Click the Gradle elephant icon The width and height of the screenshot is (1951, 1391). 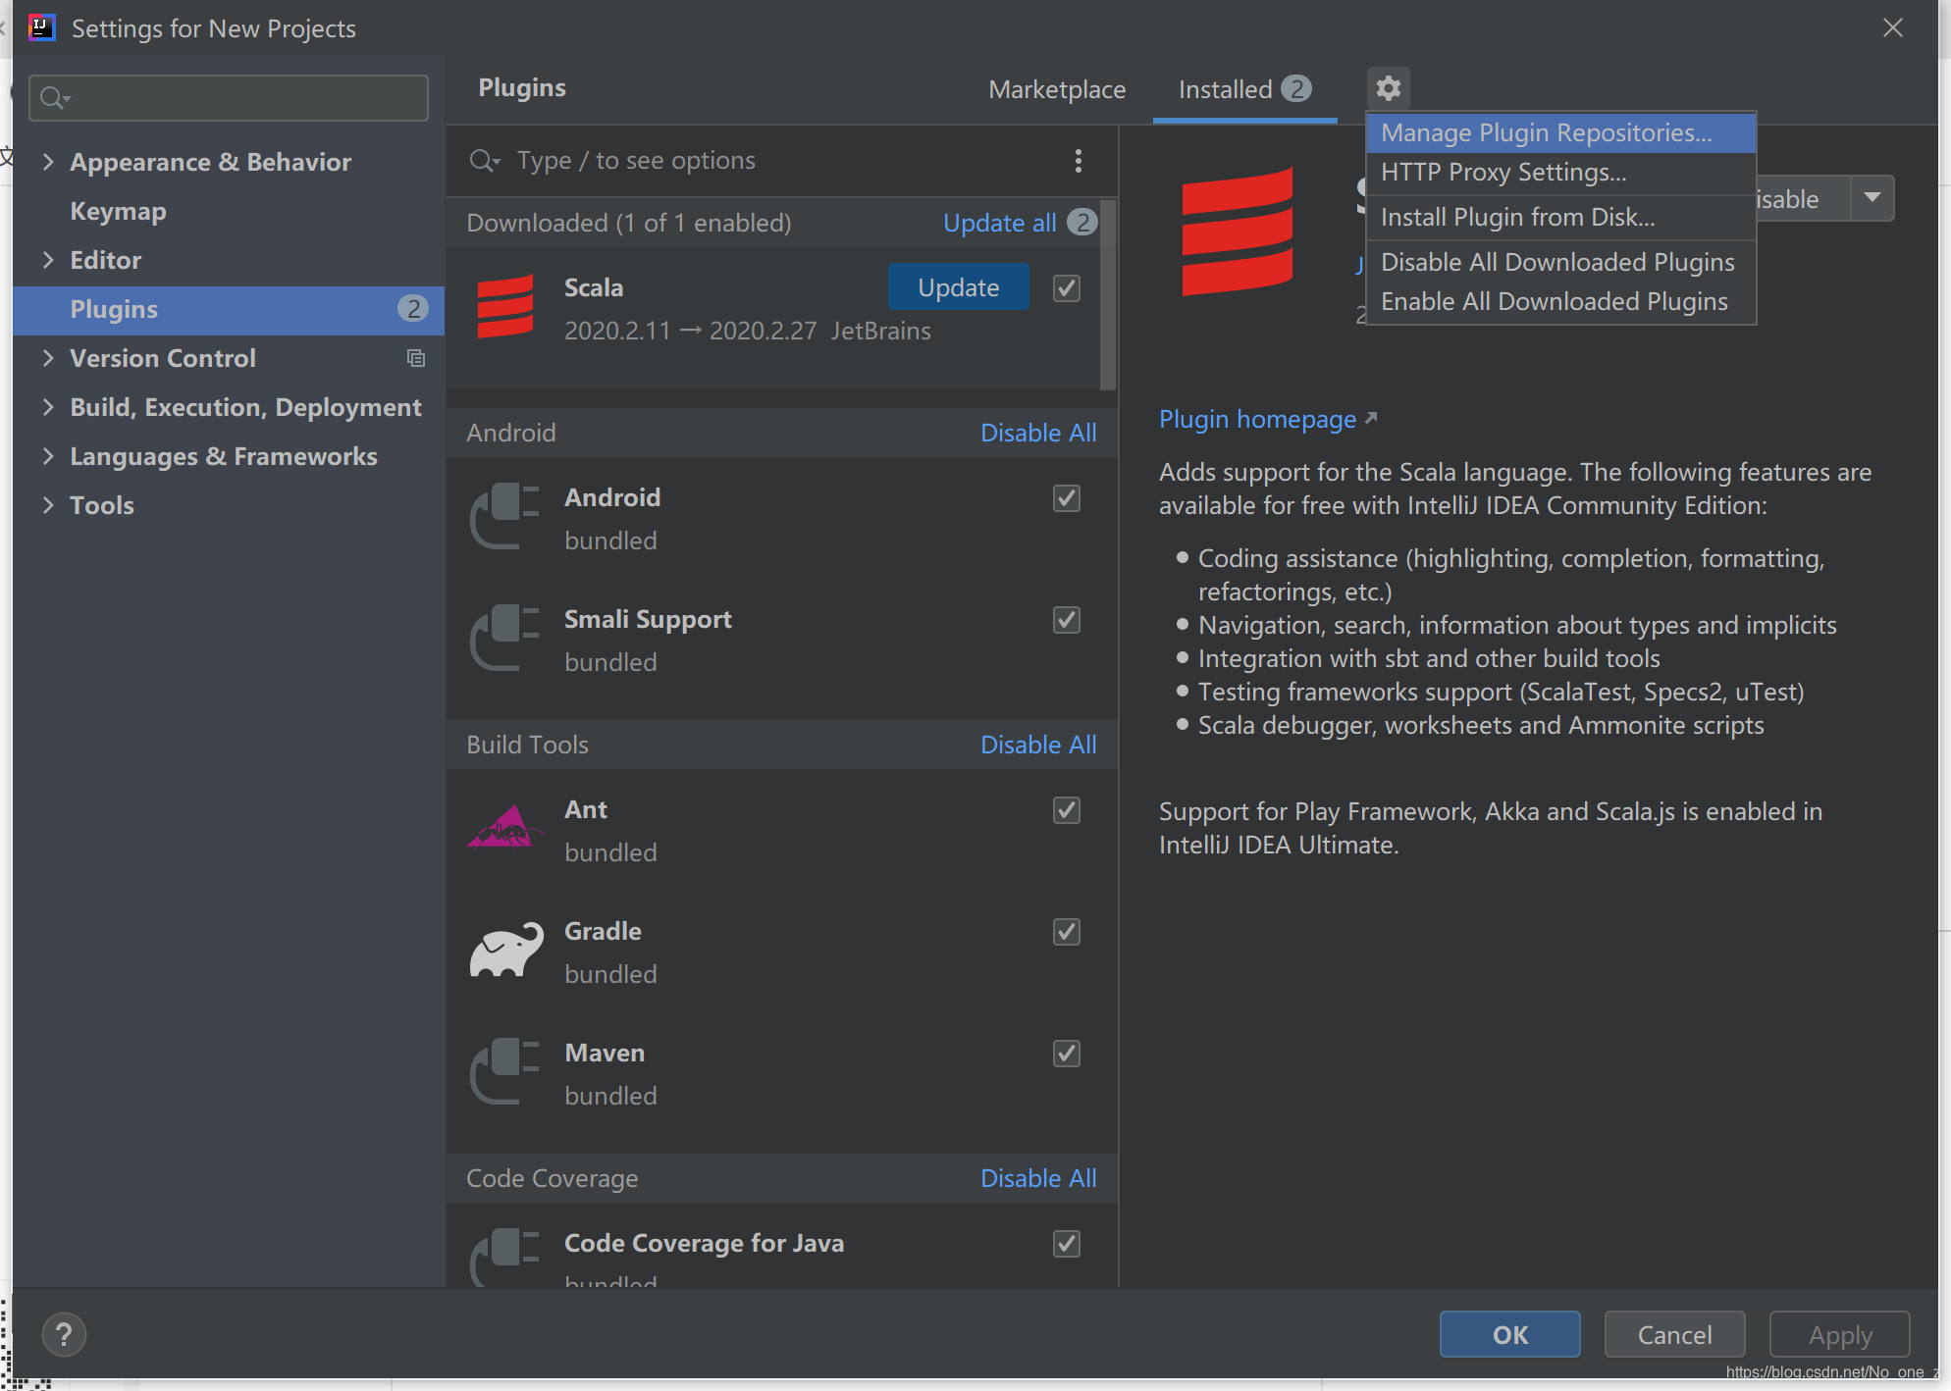505,948
